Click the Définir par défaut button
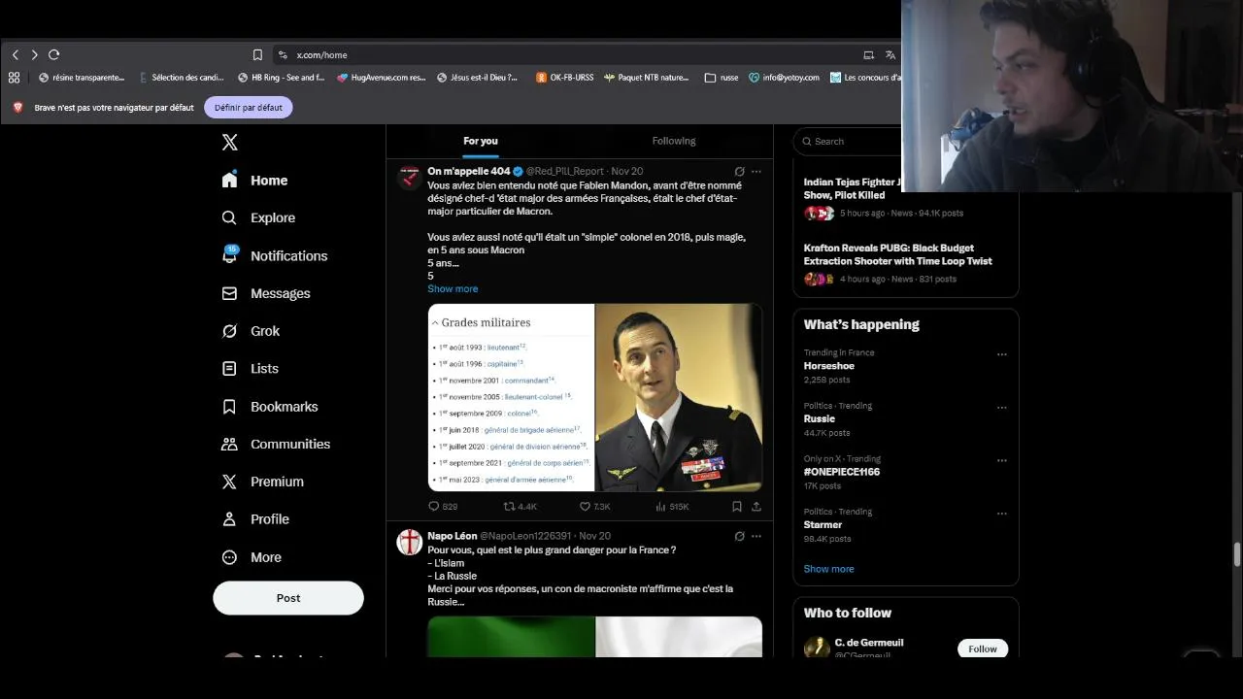The width and height of the screenshot is (1243, 699). (x=249, y=108)
